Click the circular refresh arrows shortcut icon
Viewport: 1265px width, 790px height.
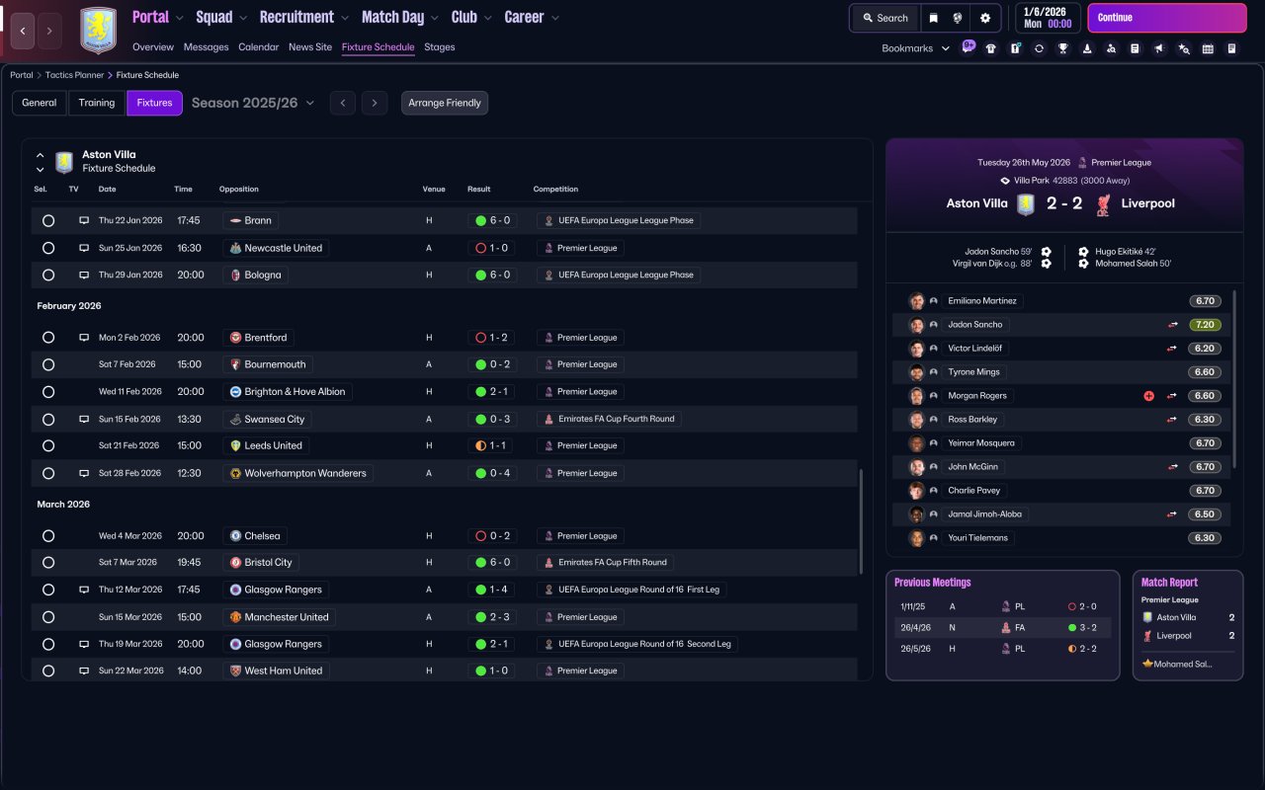tap(1039, 48)
